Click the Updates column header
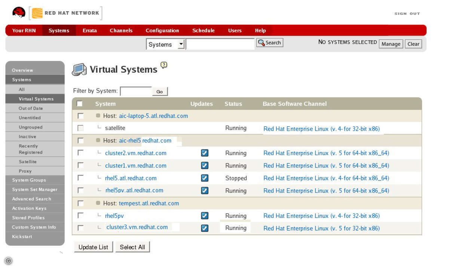This screenshot has width=449, height=269. 202,104
